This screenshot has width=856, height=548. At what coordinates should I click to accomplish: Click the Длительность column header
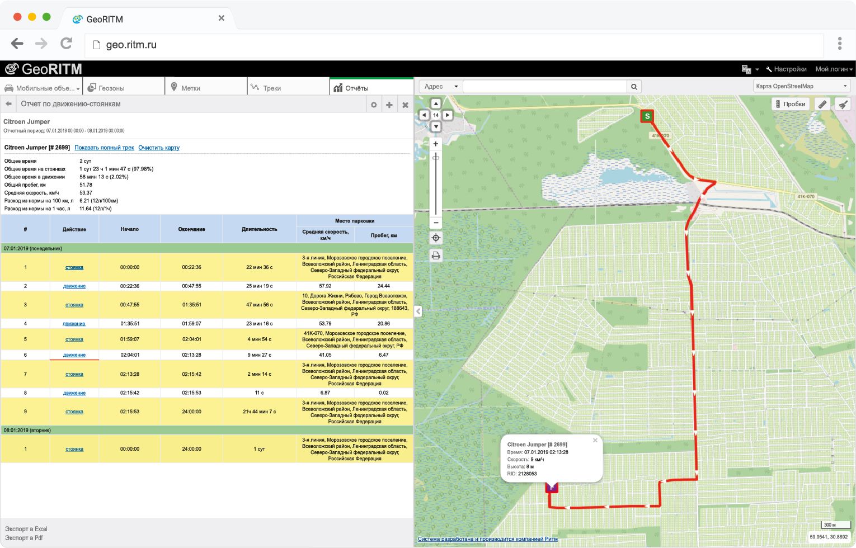pyautogui.click(x=260, y=229)
